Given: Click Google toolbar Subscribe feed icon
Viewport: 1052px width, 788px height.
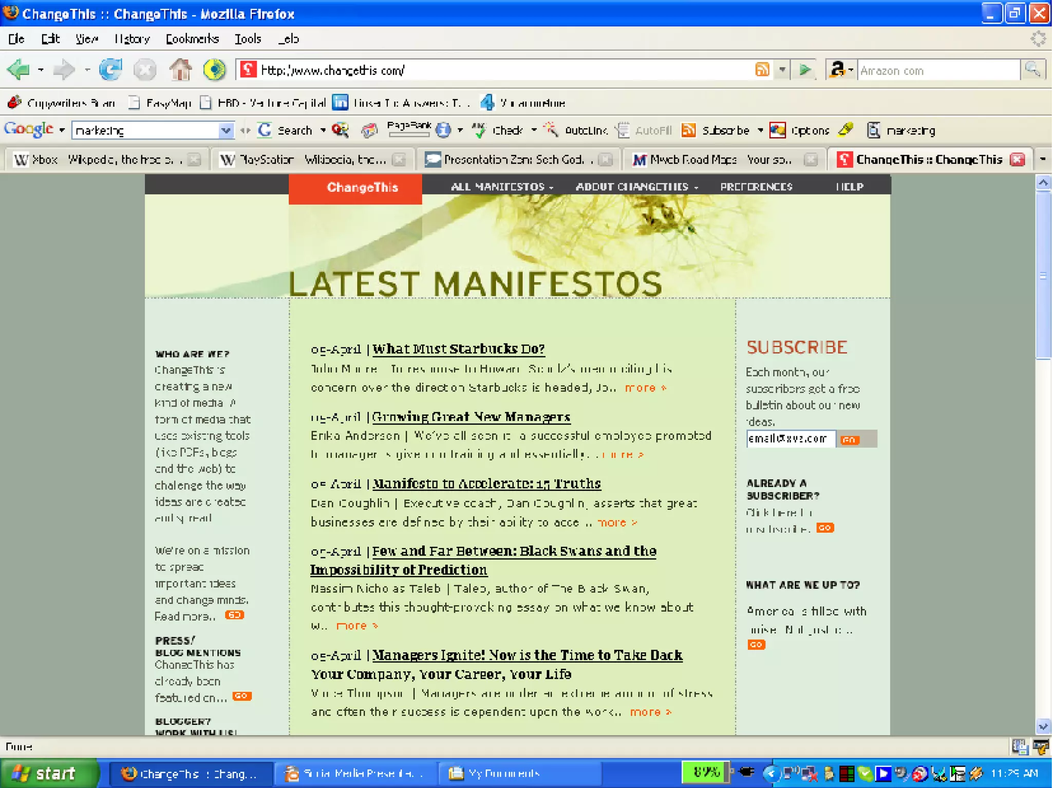Looking at the screenshot, I should click(688, 130).
